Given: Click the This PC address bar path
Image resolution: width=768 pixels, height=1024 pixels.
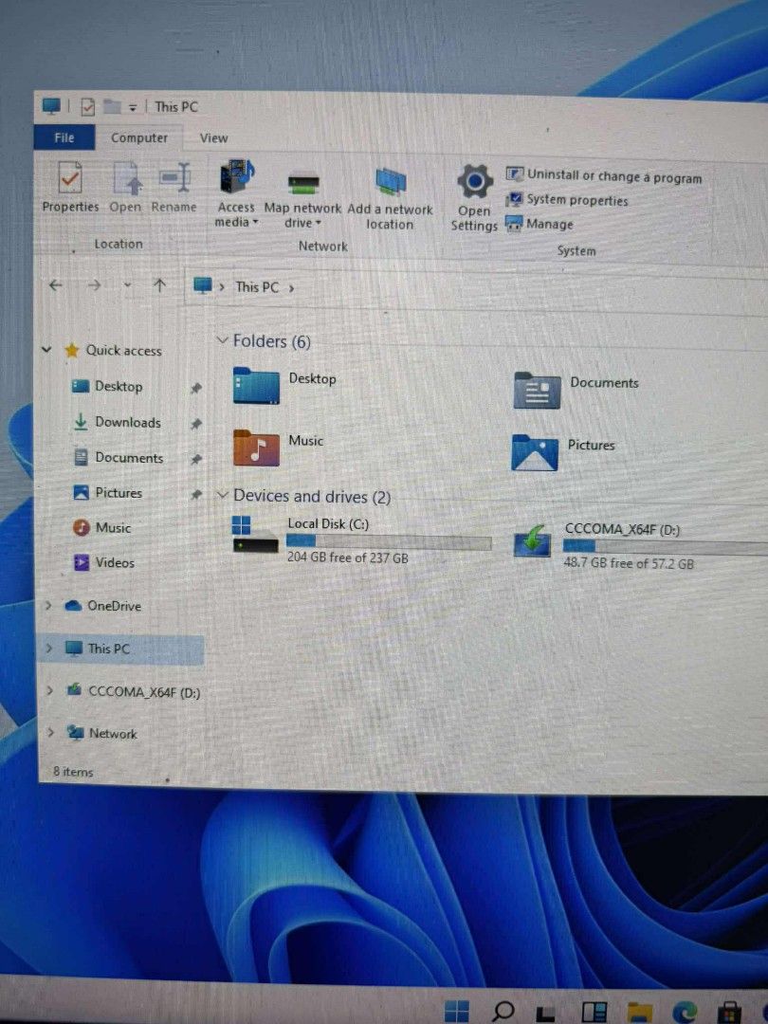Looking at the screenshot, I should 257,286.
